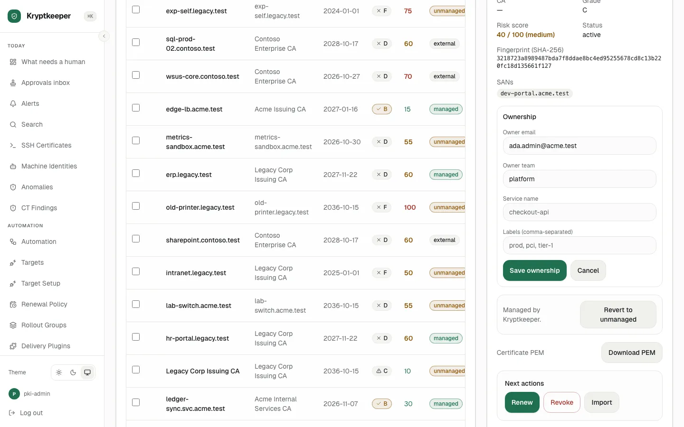Download the certificate PEM
Image resolution: width=684 pixels, height=427 pixels.
pyautogui.click(x=632, y=353)
